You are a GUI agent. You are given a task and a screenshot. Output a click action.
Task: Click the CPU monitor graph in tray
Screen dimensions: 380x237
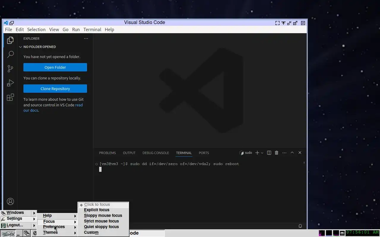(x=322, y=233)
